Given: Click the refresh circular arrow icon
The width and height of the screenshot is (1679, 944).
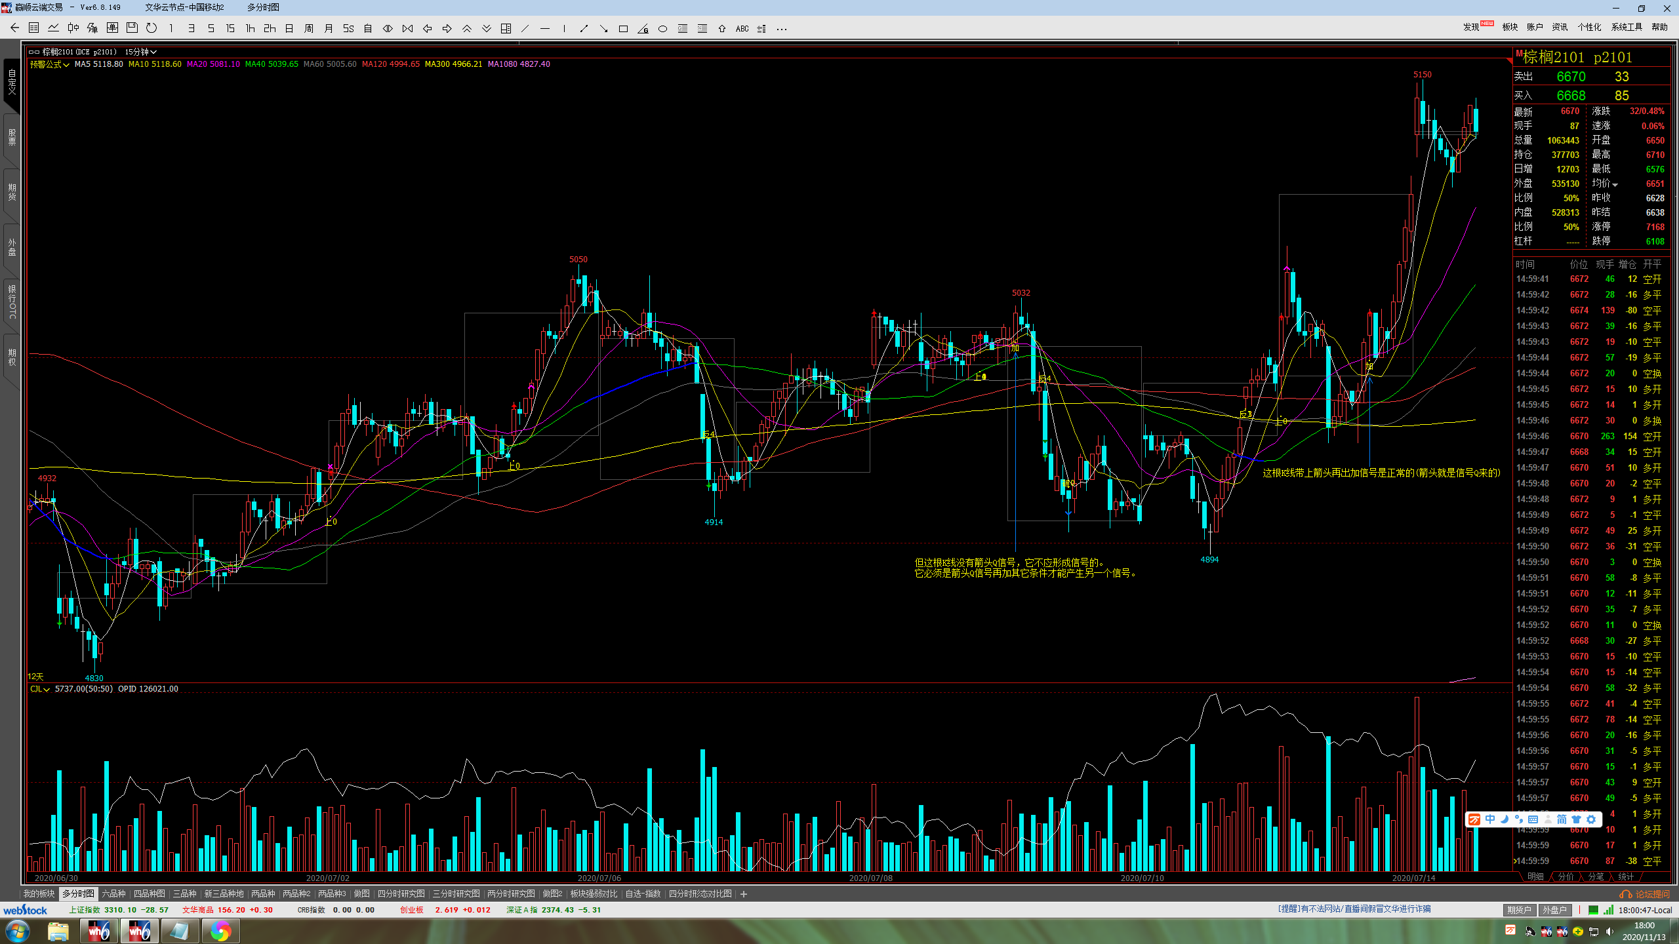Looking at the screenshot, I should [152, 28].
